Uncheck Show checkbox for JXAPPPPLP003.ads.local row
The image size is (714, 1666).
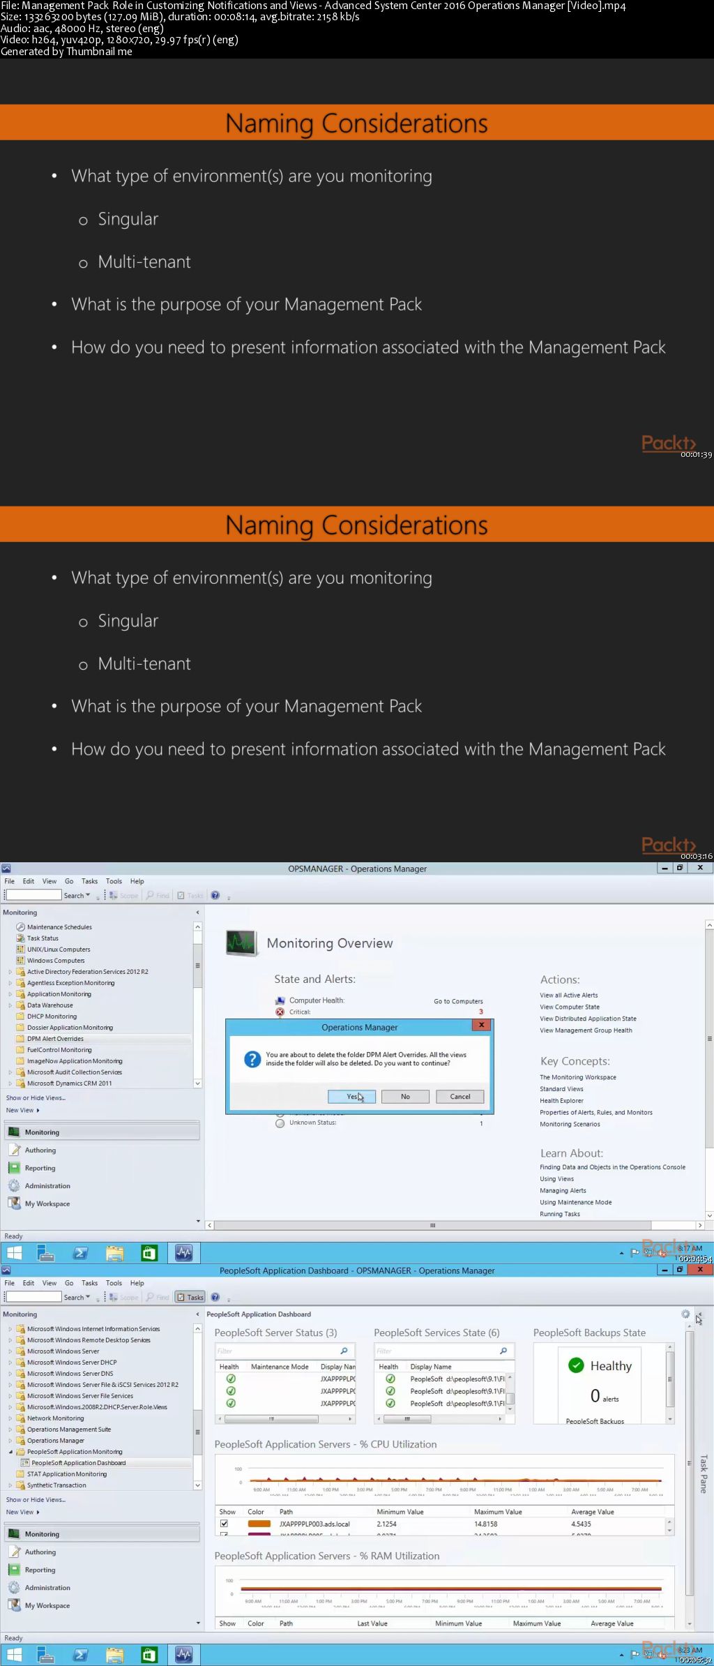tap(224, 1524)
